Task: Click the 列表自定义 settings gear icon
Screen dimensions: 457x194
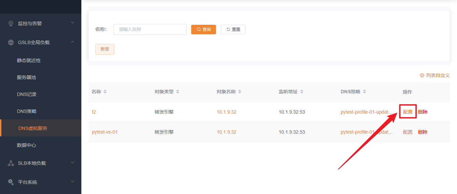Action: [422, 75]
